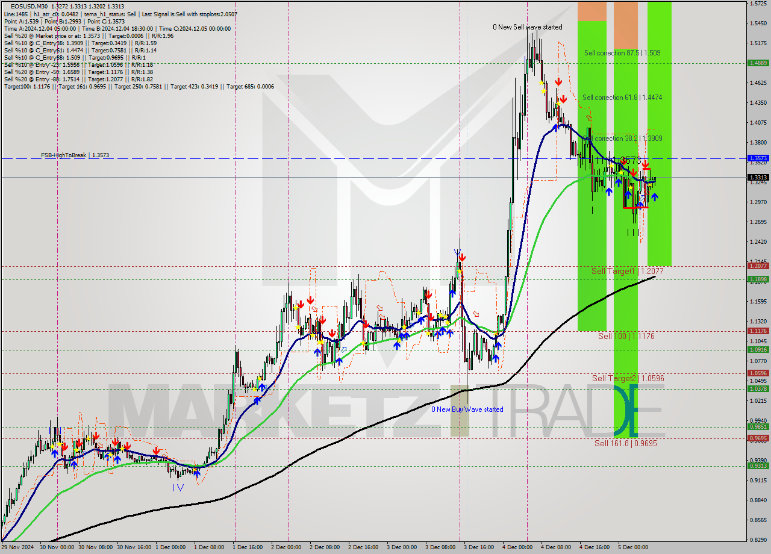Select the 'Line:1485' indicator status line
Image resolution: width=771 pixels, height=554 pixels.
click(120, 14)
